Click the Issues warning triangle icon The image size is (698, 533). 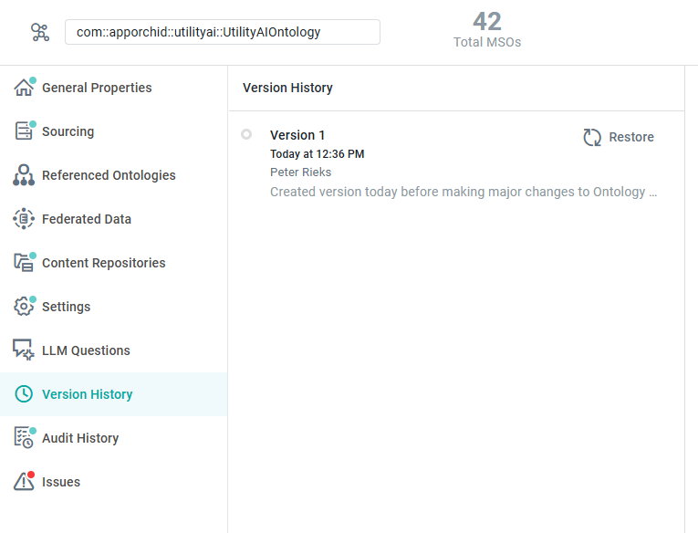24,482
